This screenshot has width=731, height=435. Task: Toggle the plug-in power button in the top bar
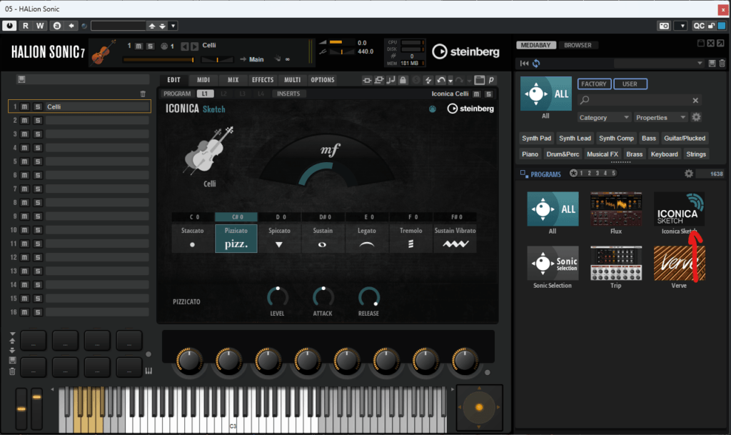click(9, 26)
